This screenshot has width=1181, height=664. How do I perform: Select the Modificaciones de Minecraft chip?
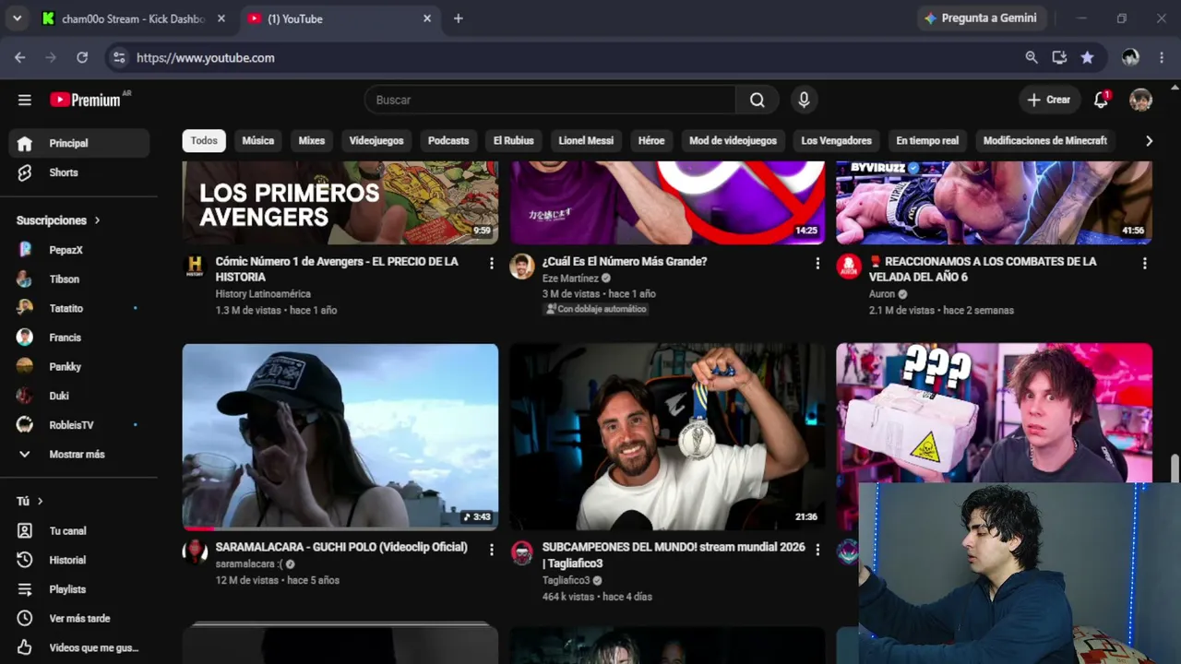pos(1045,141)
